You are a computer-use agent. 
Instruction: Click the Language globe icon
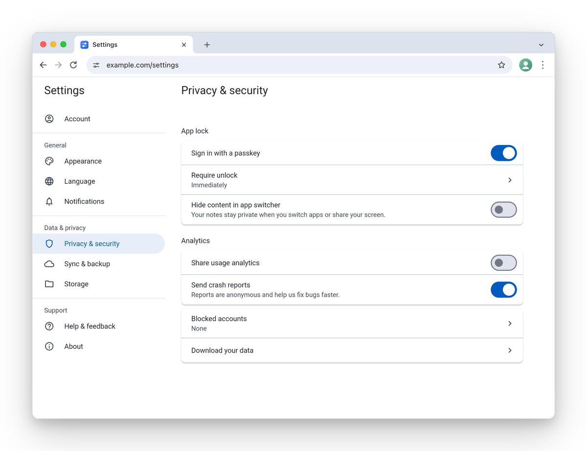pos(49,181)
